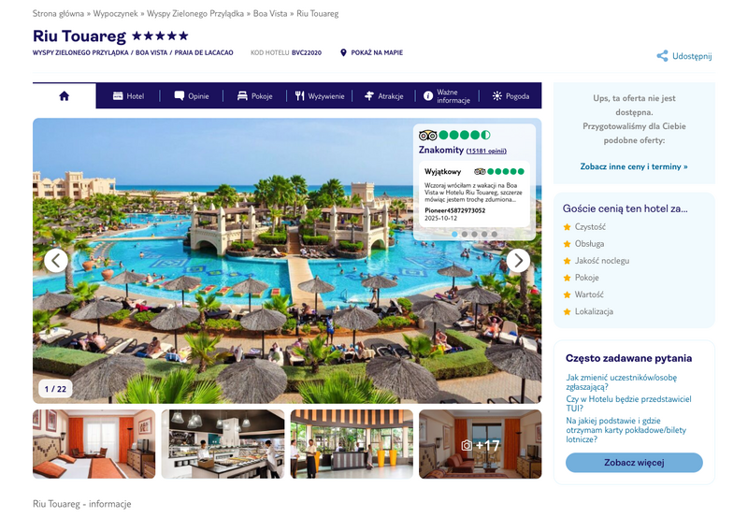Select the Atrakcje tab
The image size is (748, 517).
pos(383,96)
